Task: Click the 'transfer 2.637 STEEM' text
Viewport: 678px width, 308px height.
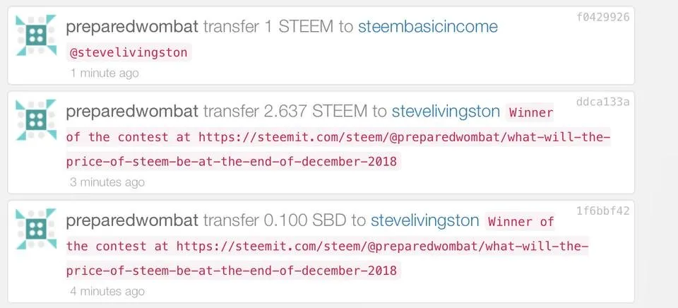Action: click(x=285, y=112)
